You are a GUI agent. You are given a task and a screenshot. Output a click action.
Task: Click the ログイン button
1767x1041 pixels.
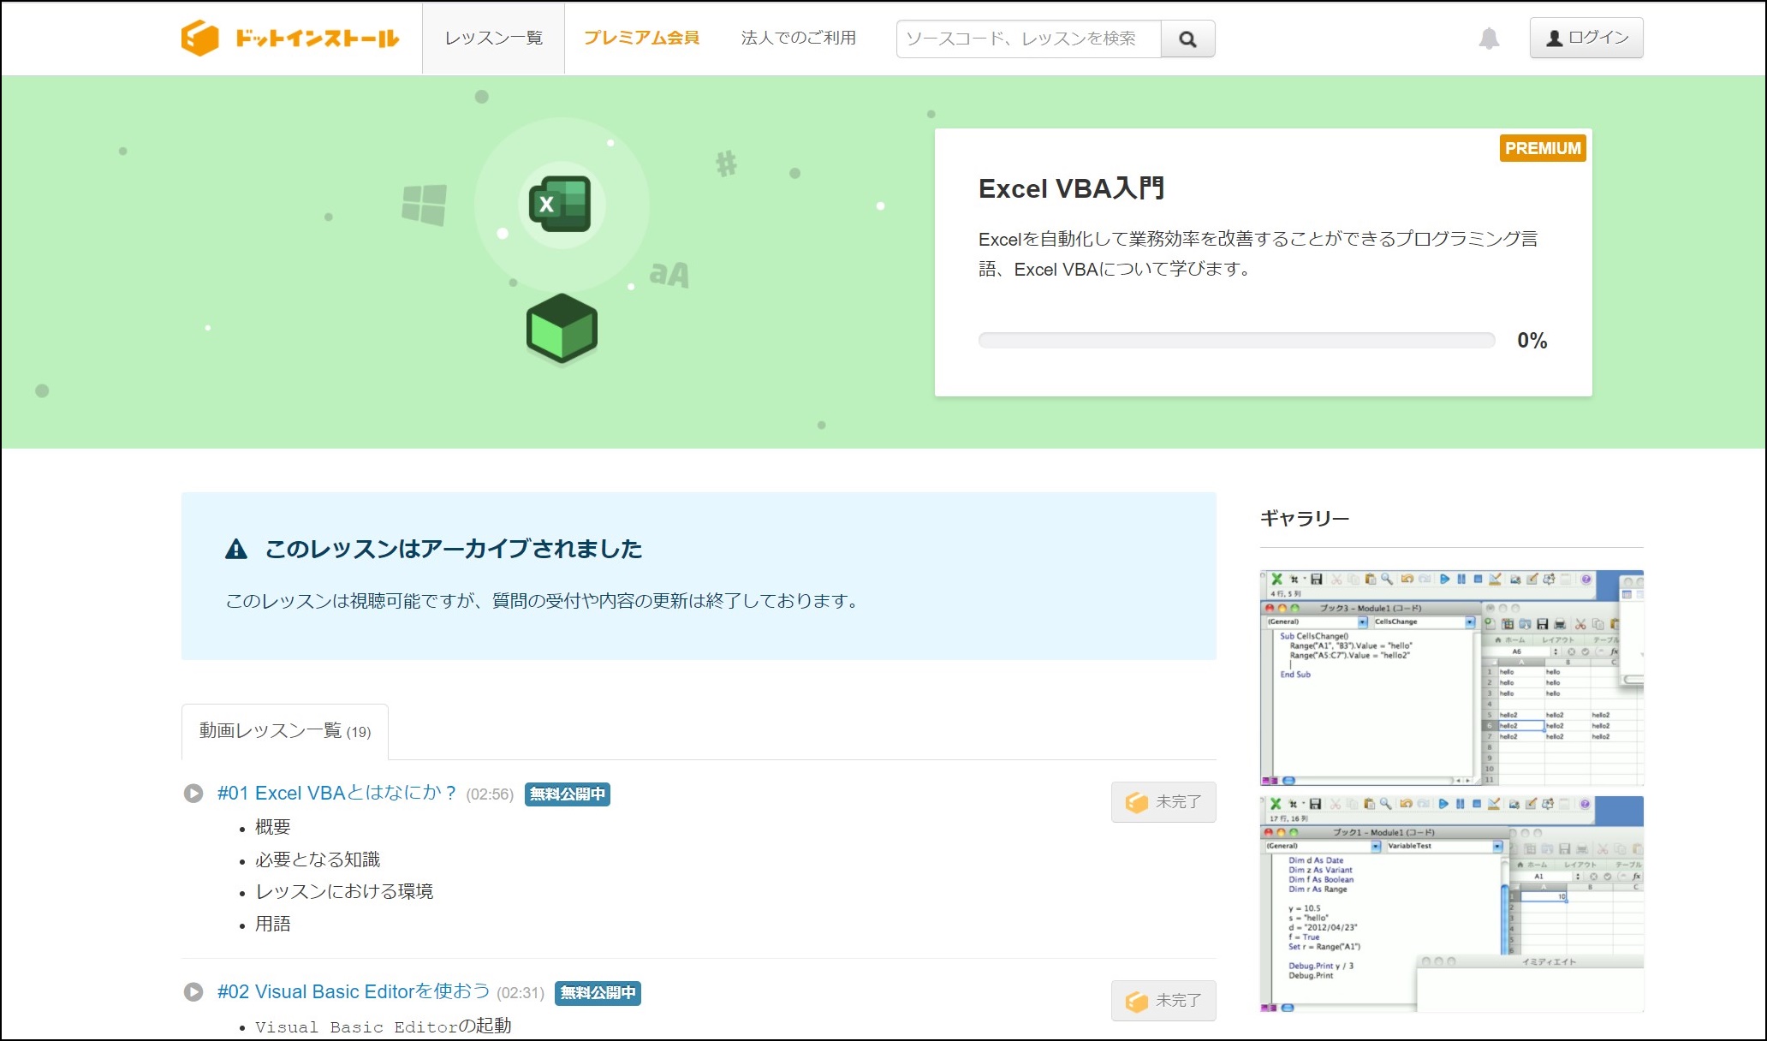pos(1586,38)
